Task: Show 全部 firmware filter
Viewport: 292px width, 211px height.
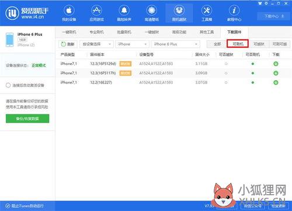Action: (x=217, y=44)
